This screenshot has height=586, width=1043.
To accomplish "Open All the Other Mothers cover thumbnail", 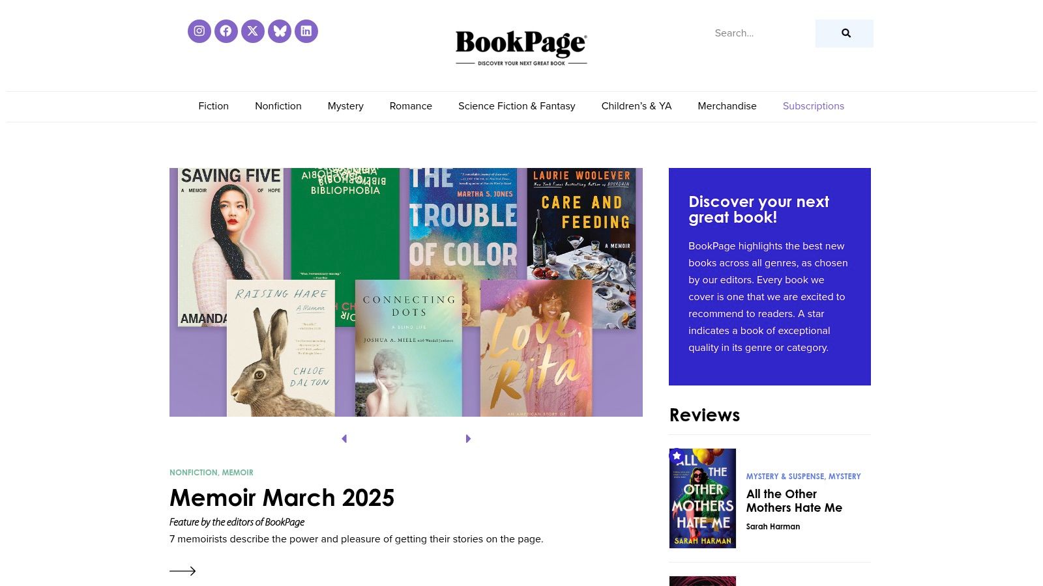I will click(x=703, y=498).
